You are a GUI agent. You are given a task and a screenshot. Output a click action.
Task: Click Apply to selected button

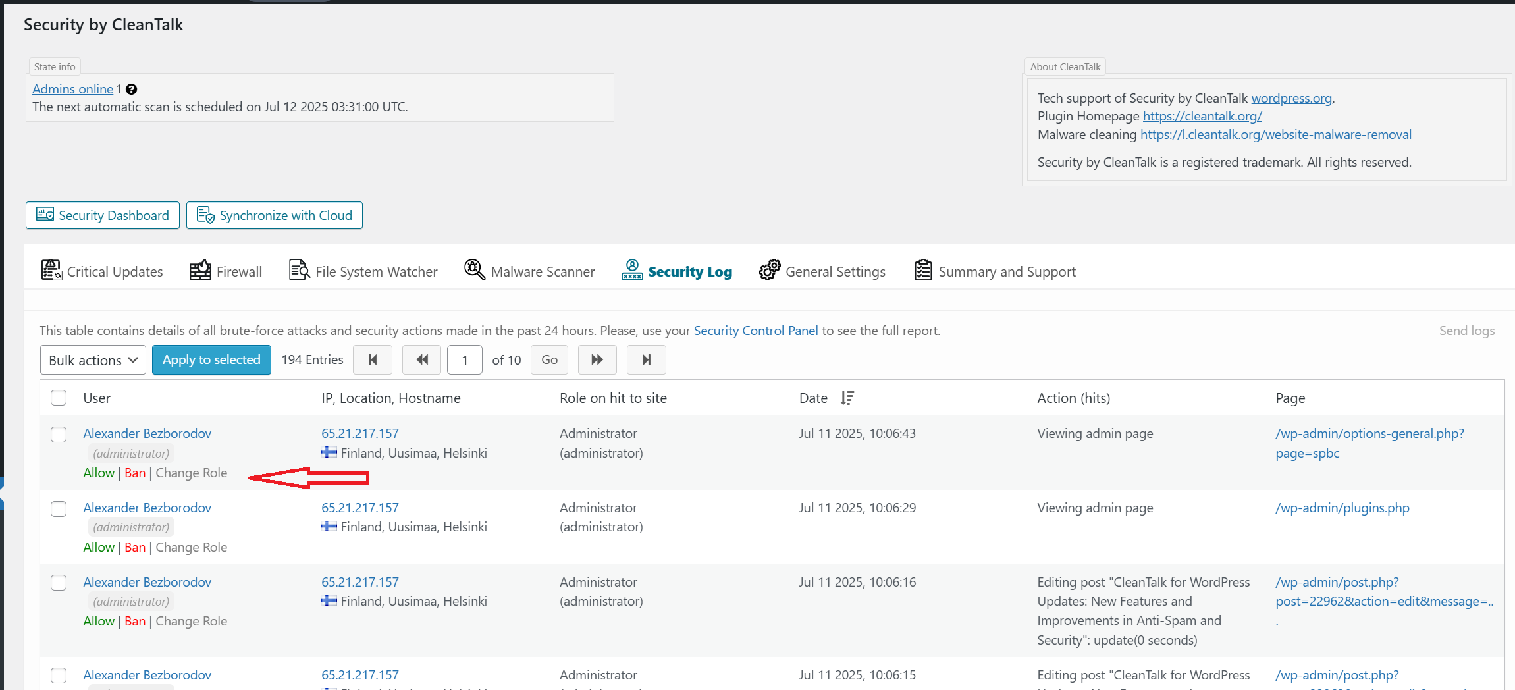click(x=211, y=360)
